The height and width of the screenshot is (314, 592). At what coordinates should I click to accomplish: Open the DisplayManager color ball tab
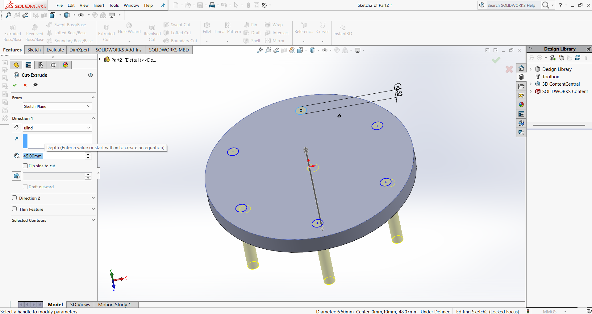click(65, 65)
